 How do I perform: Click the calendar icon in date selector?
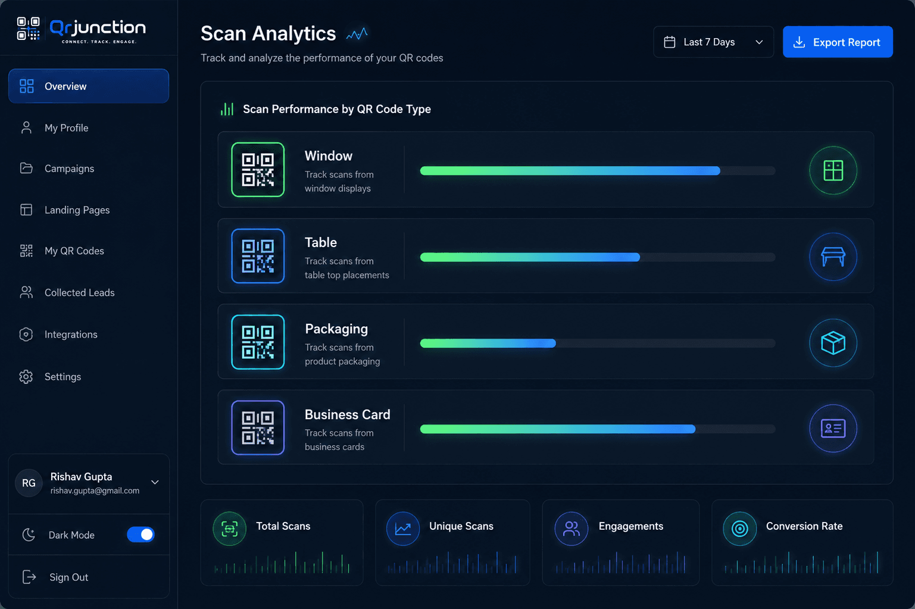coord(670,42)
